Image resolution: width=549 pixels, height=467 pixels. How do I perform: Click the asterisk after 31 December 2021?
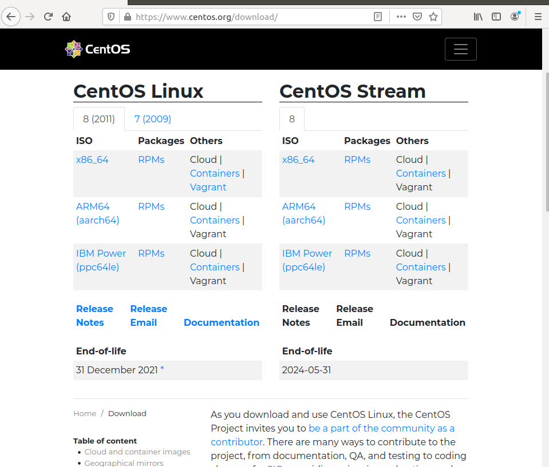coord(162,369)
